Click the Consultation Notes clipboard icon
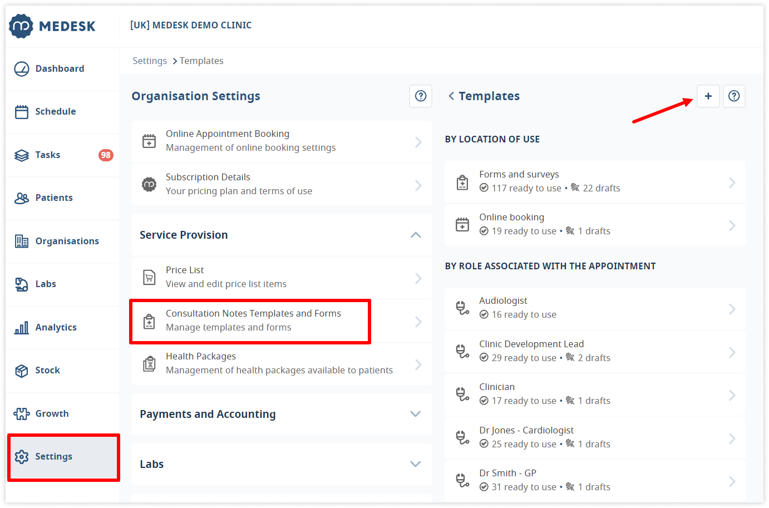The height and width of the screenshot is (508, 769). click(x=149, y=321)
